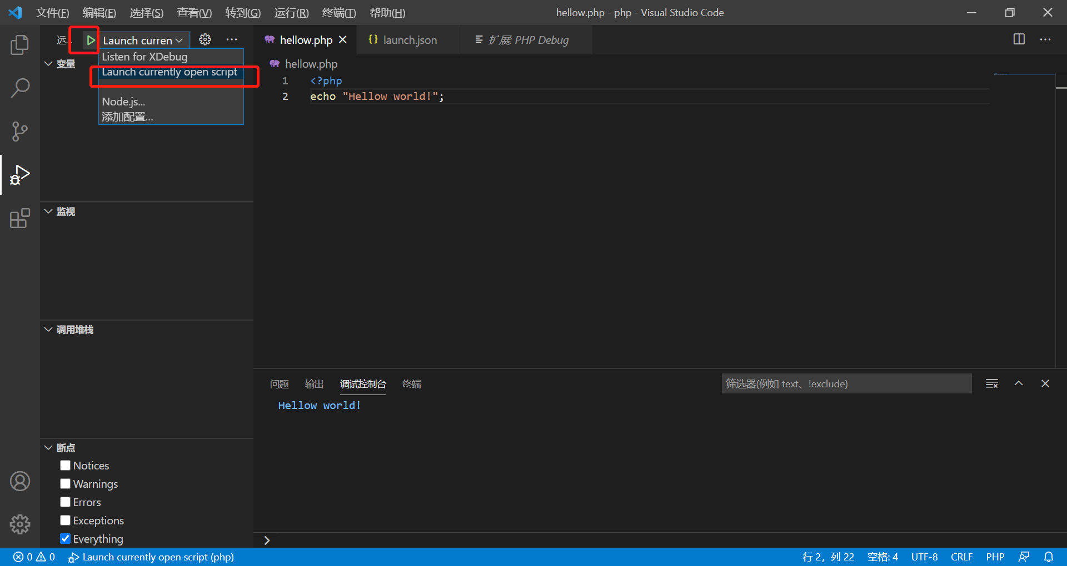Select Listen for XDebug configuration
This screenshot has height=566, width=1067.
[171, 57]
